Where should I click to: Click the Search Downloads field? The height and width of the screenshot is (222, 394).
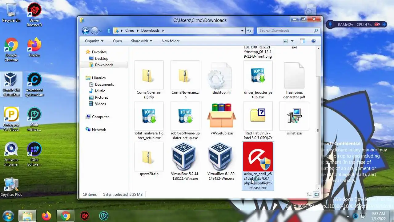(x=288, y=31)
